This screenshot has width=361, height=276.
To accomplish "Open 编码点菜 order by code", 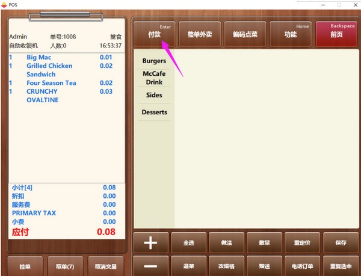I will pyautogui.click(x=245, y=34).
